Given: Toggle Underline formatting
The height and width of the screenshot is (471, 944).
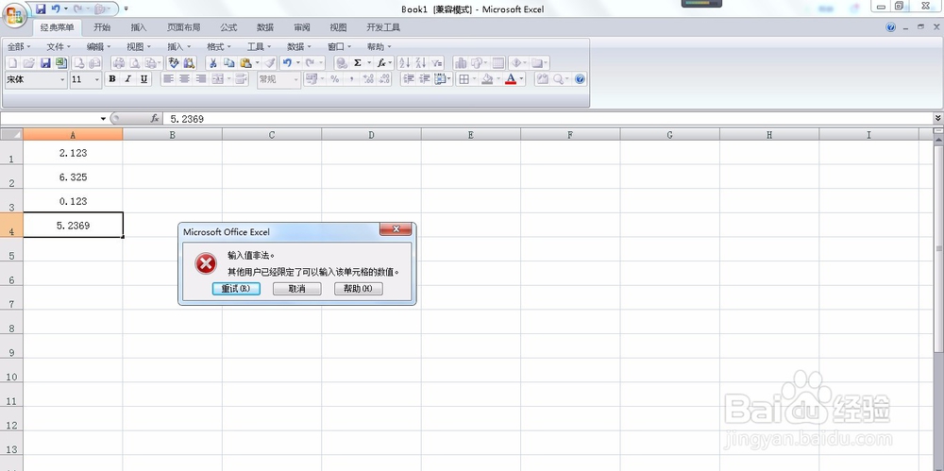Looking at the screenshot, I should click(143, 79).
